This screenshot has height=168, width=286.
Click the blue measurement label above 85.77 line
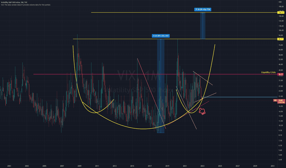(x=161, y=36)
